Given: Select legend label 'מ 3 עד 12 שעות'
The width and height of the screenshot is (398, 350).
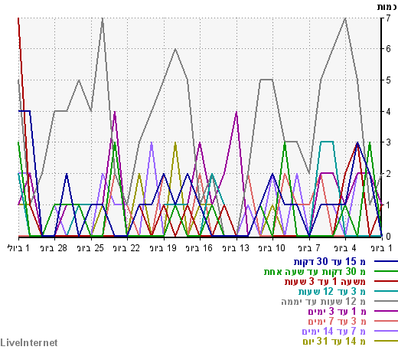Looking at the screenshot, I should (332, 292).
